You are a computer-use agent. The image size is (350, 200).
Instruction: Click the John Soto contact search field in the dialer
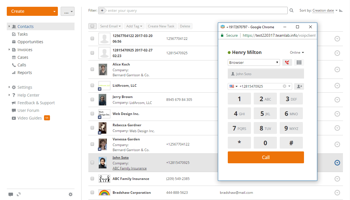click(266, 74)
